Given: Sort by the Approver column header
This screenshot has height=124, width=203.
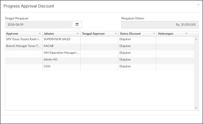Looking at the screenshot, I should pos(12,34).
